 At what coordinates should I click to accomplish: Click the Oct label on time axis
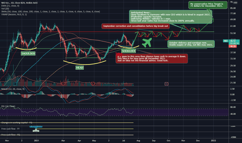click(168, 140)
